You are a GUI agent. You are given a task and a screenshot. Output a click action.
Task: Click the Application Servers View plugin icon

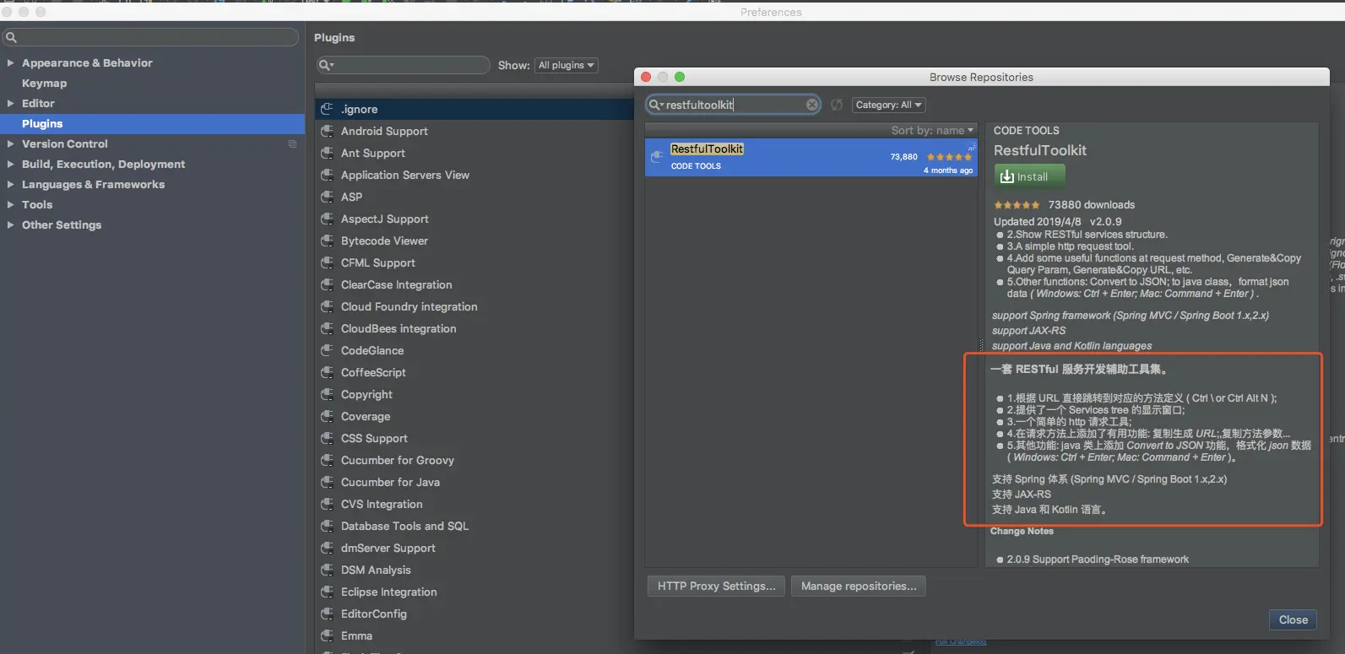(x=327, y=175)
